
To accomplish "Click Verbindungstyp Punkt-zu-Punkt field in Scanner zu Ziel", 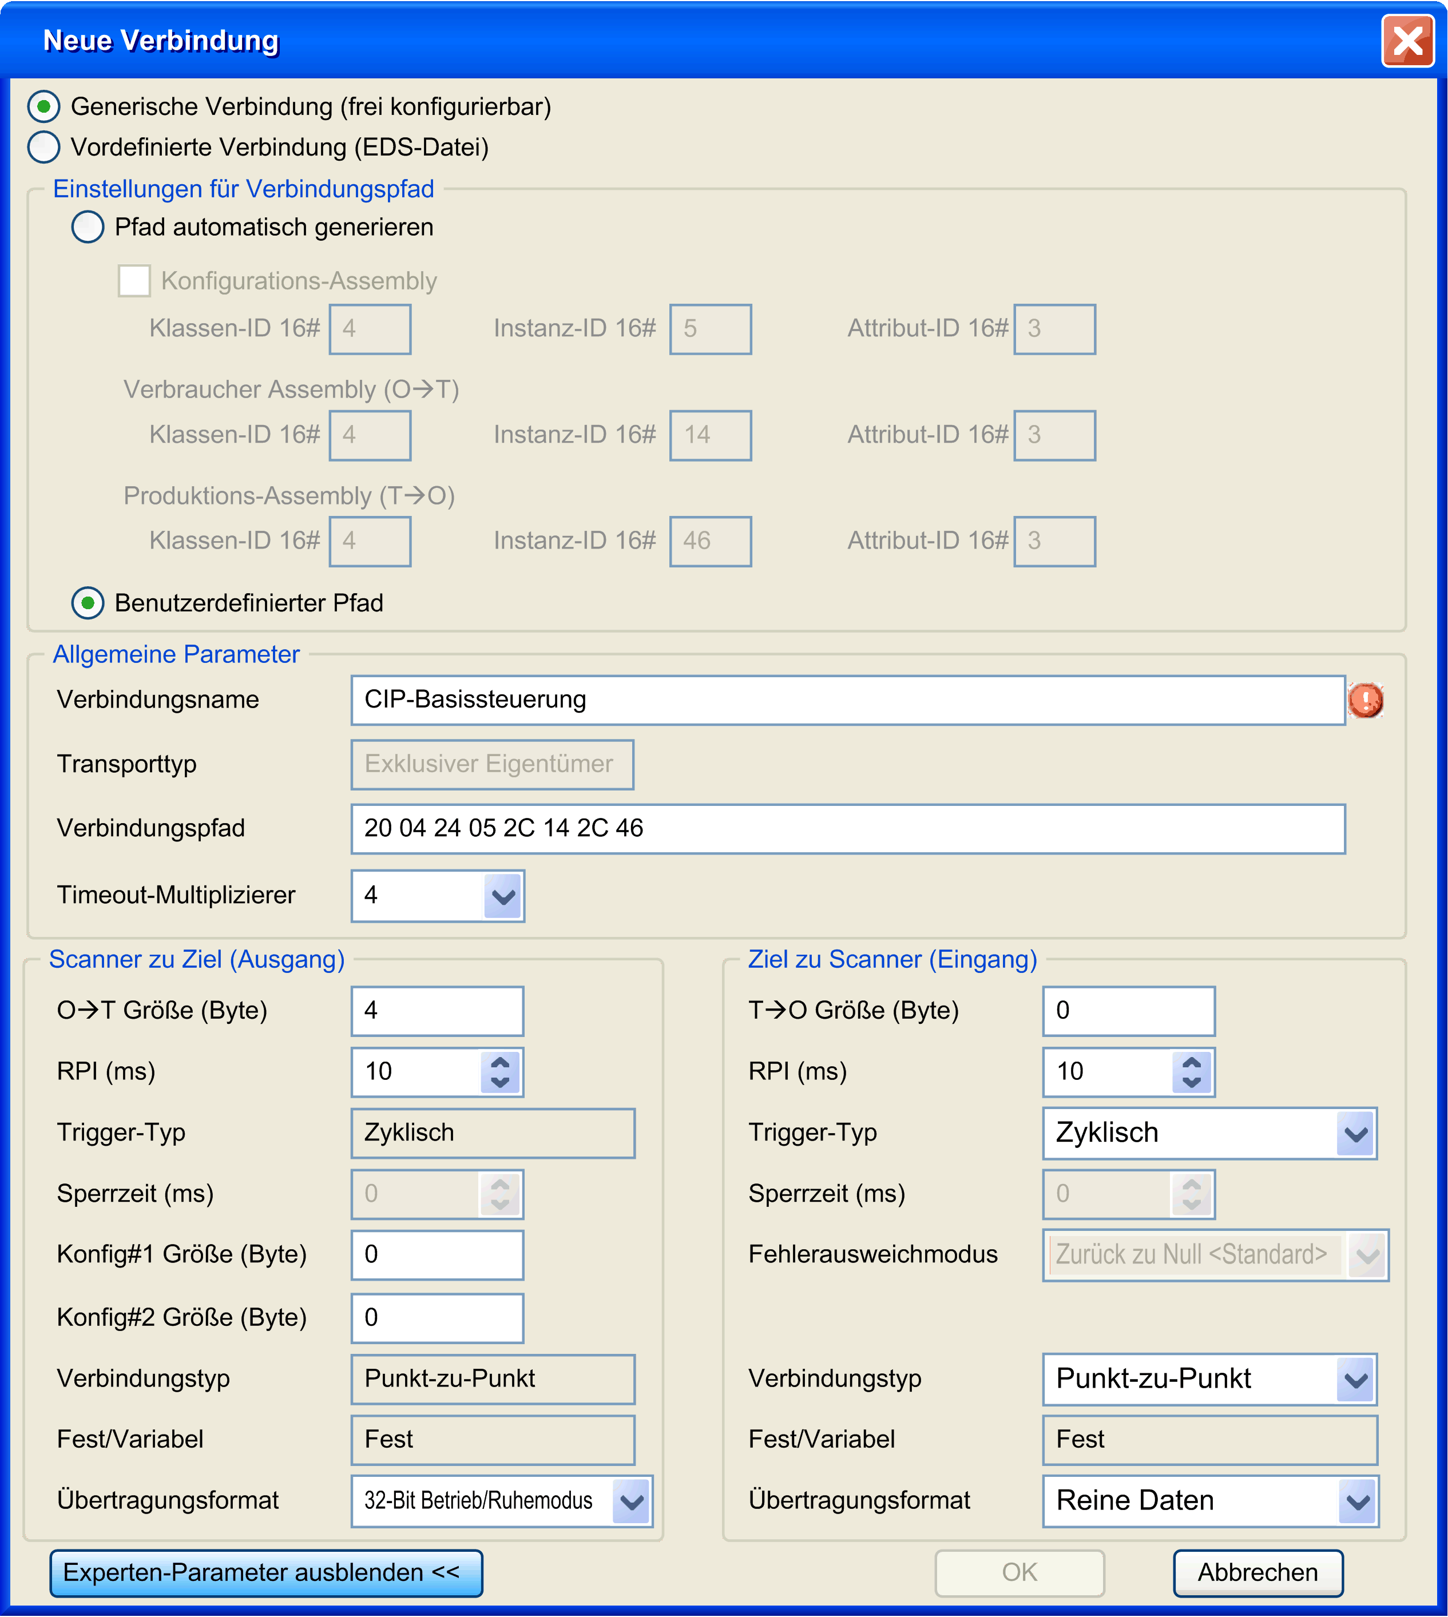I will pos(493,1379).
